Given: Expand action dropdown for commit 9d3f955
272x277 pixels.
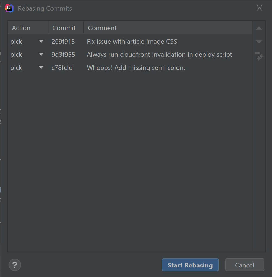Looking at the screenshot, I should (41, 54).
